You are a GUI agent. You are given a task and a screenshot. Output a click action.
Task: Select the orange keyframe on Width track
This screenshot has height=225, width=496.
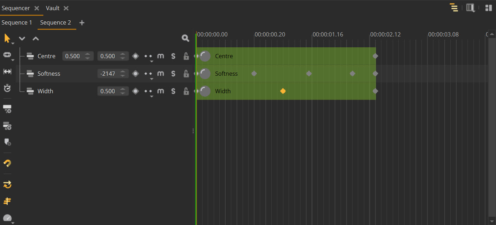(x=283, y=91)
